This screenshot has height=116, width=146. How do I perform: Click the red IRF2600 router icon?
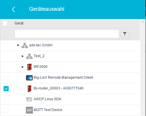29,67
